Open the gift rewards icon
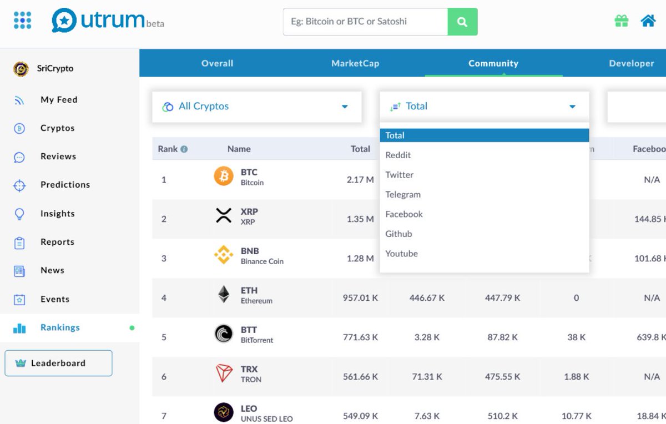 point(621,20)
